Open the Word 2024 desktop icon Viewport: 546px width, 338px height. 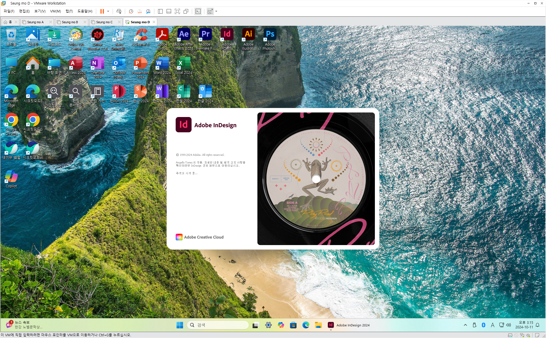click(x=162, y=65)
